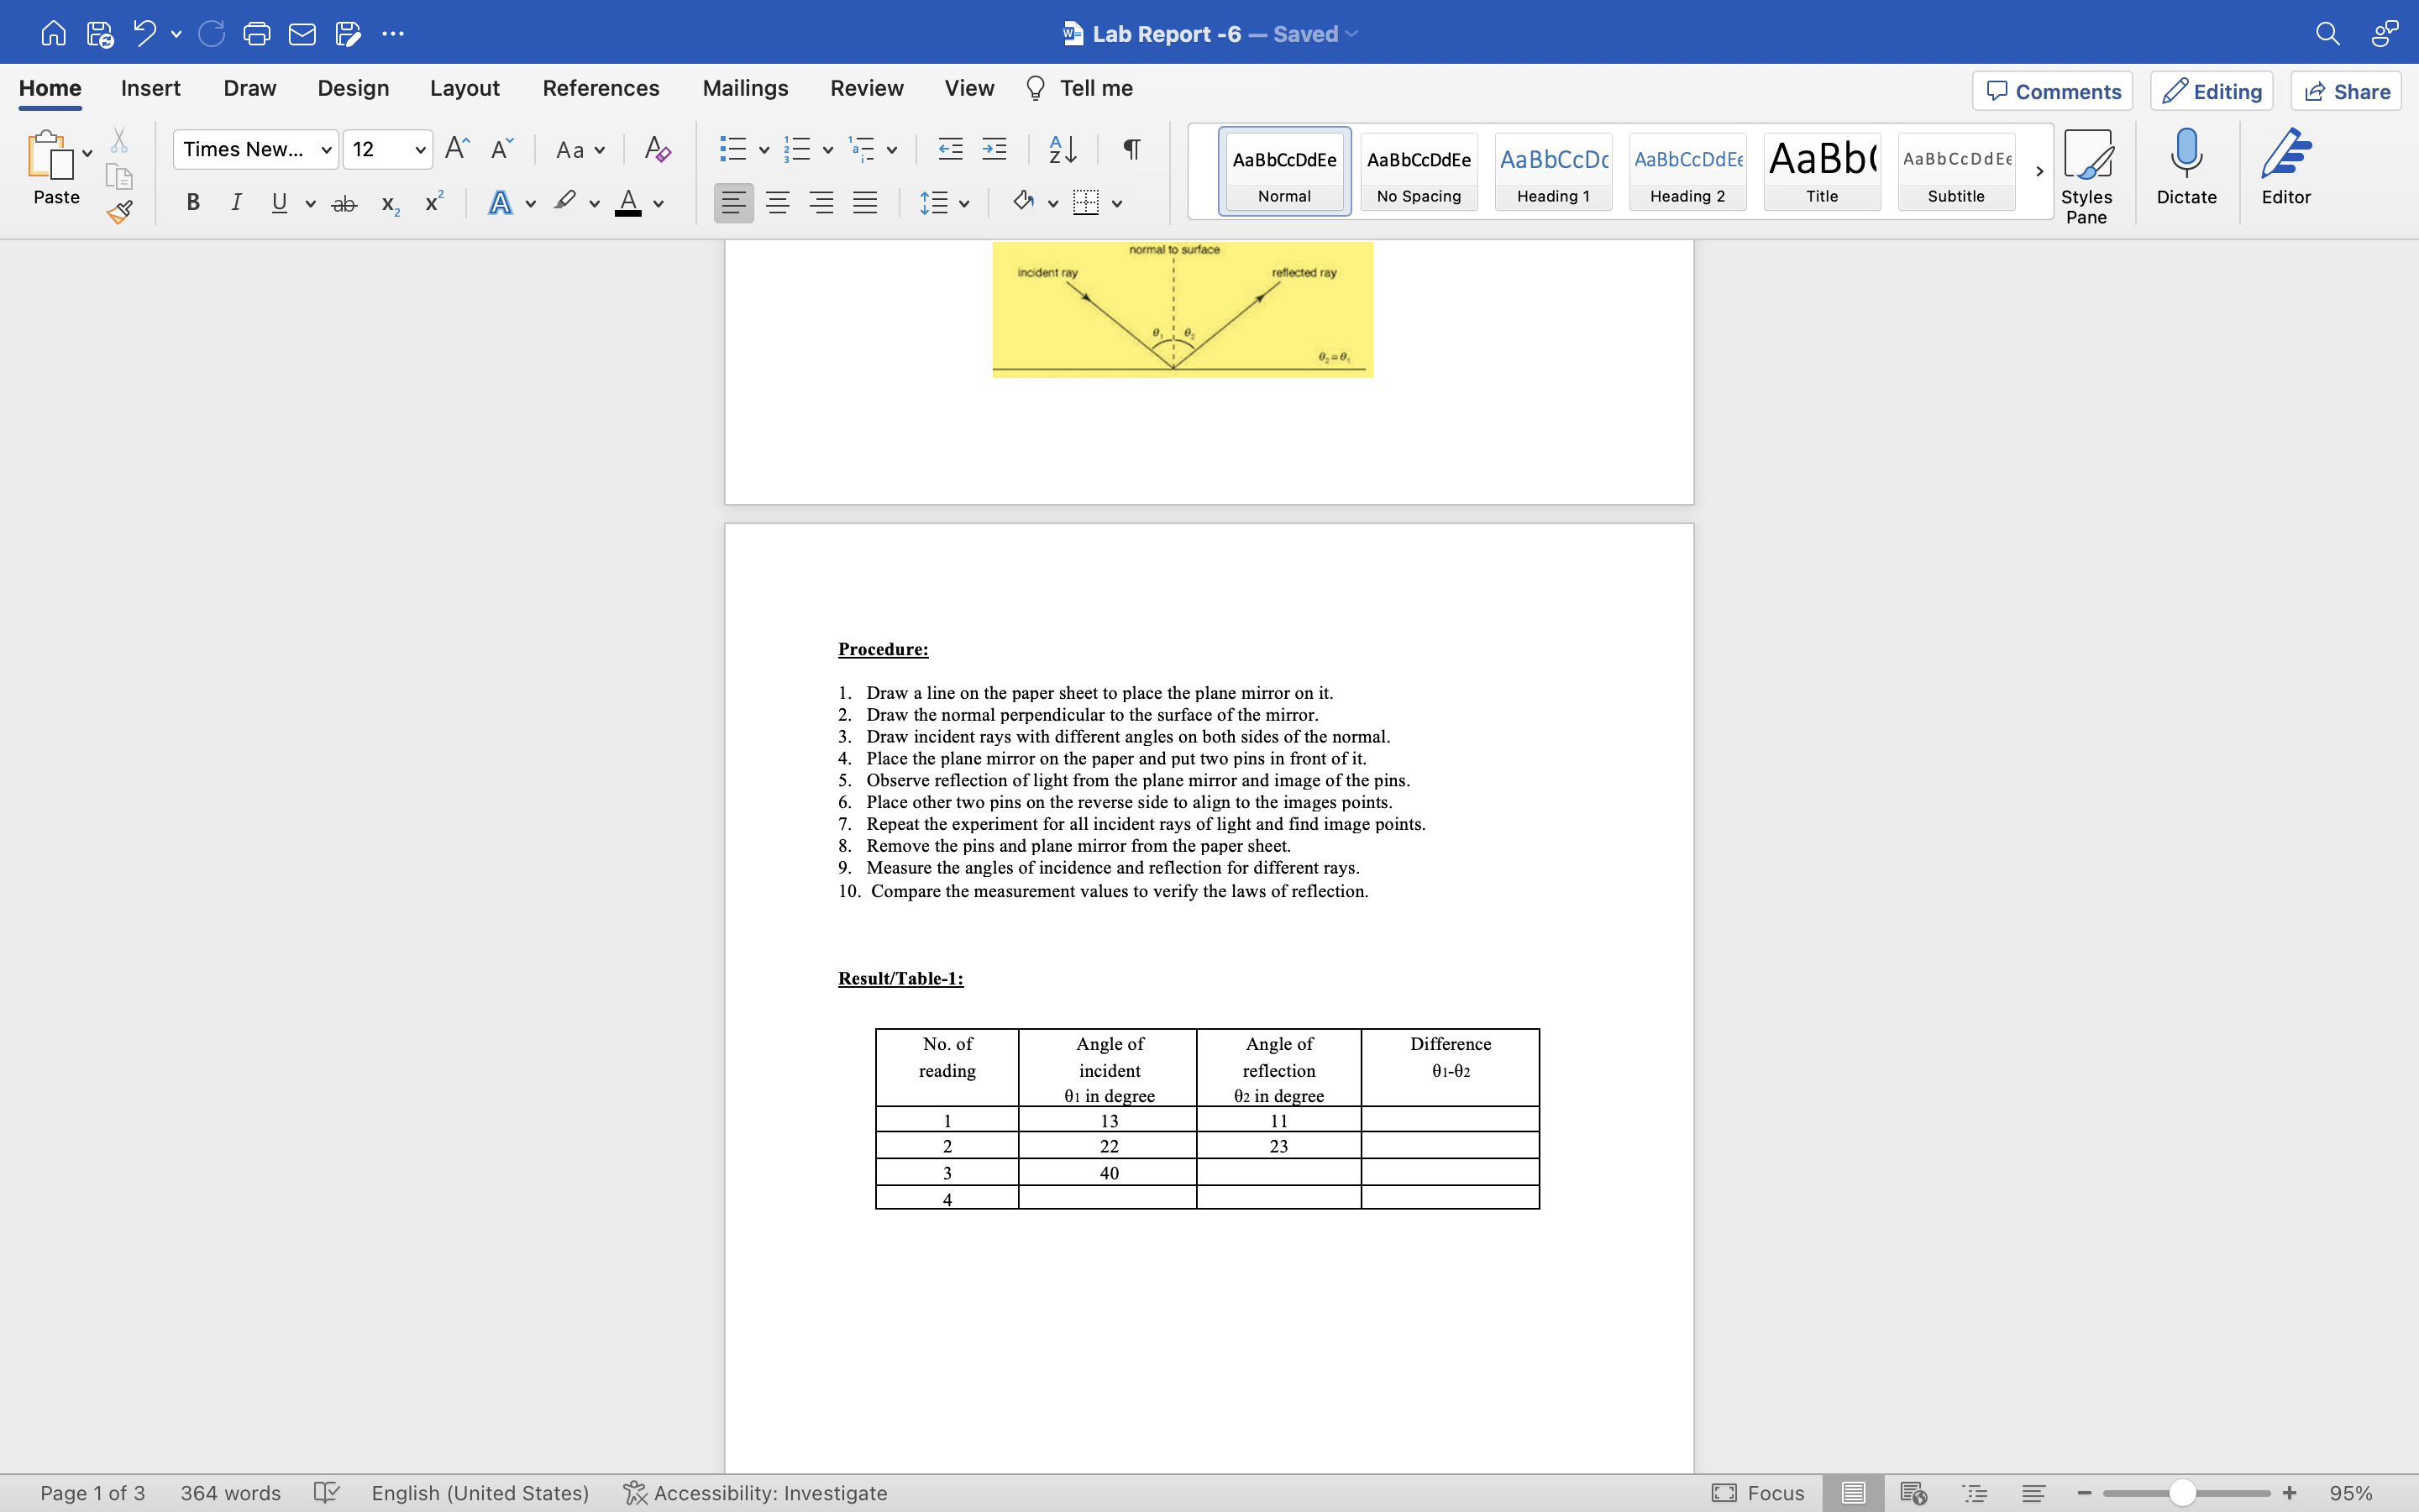Click the Clear Formatting icon
Image resolution: width=2419 pixels, height=1512 pixels.
coord(657,150)
